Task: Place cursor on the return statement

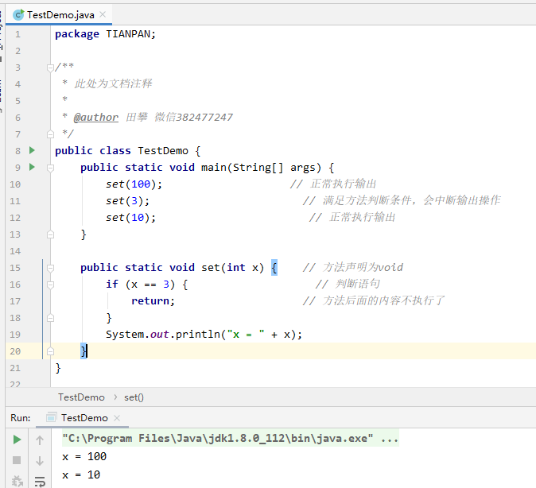Action: pyautogui.click(x=151, y=301)
